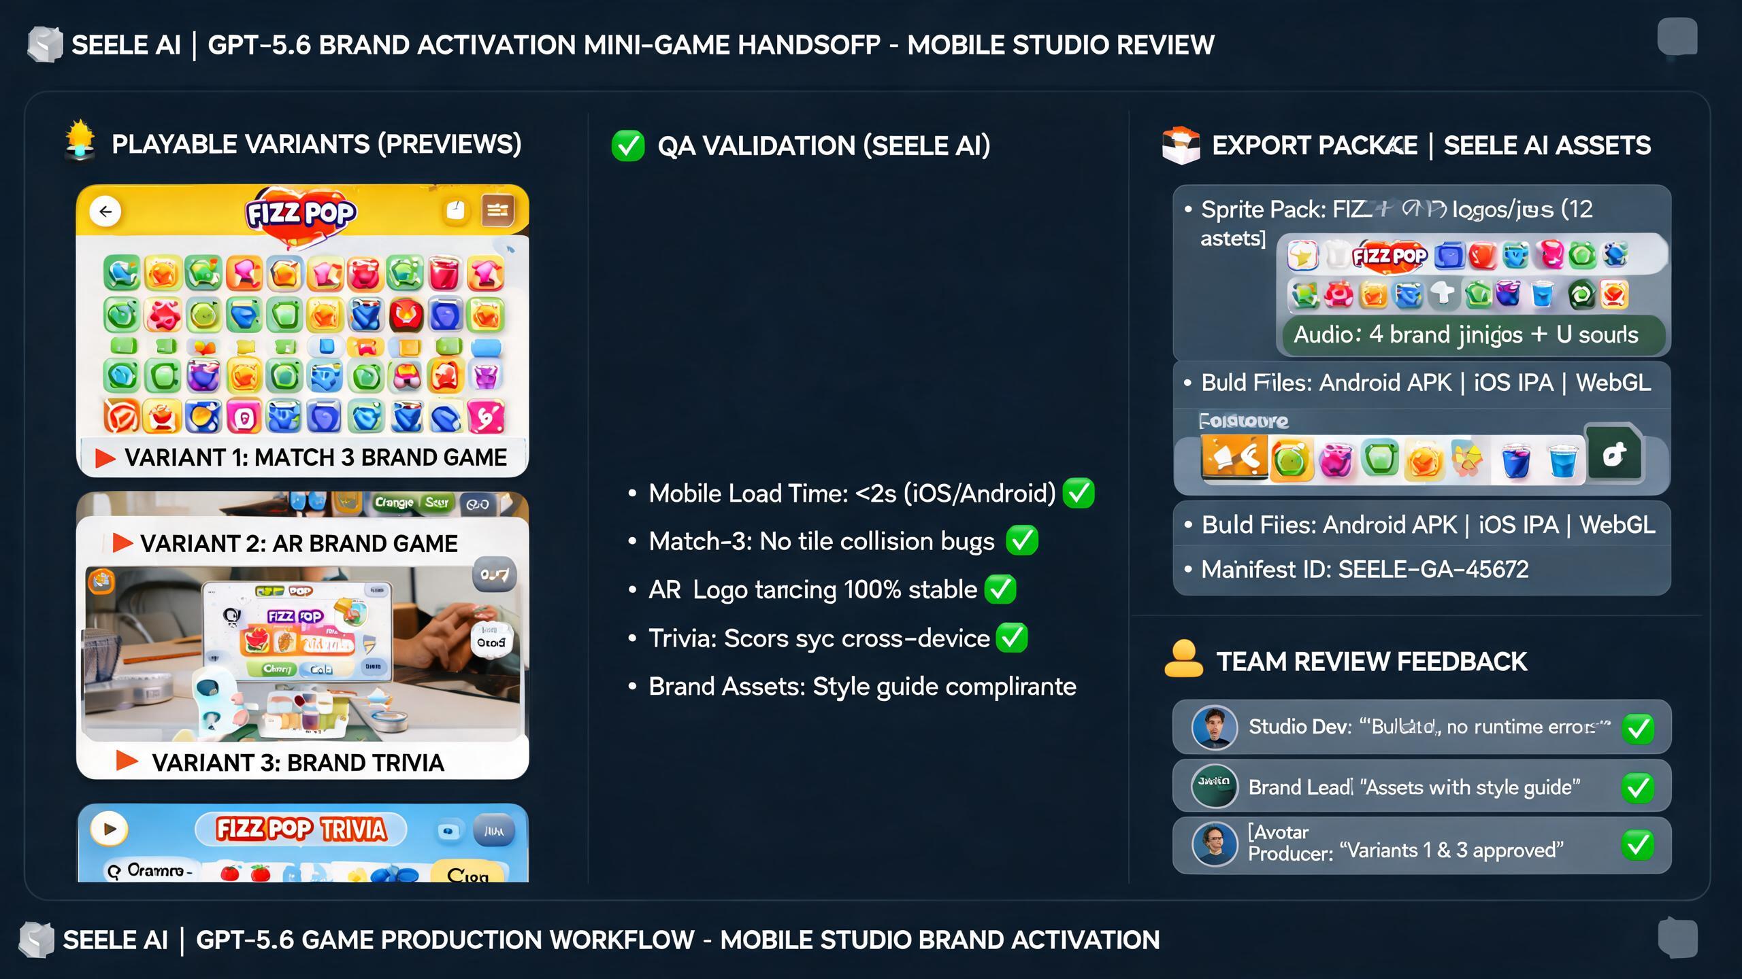
Task: Click the Playable Variants (Previews) heading
Action: click(316, 144)
